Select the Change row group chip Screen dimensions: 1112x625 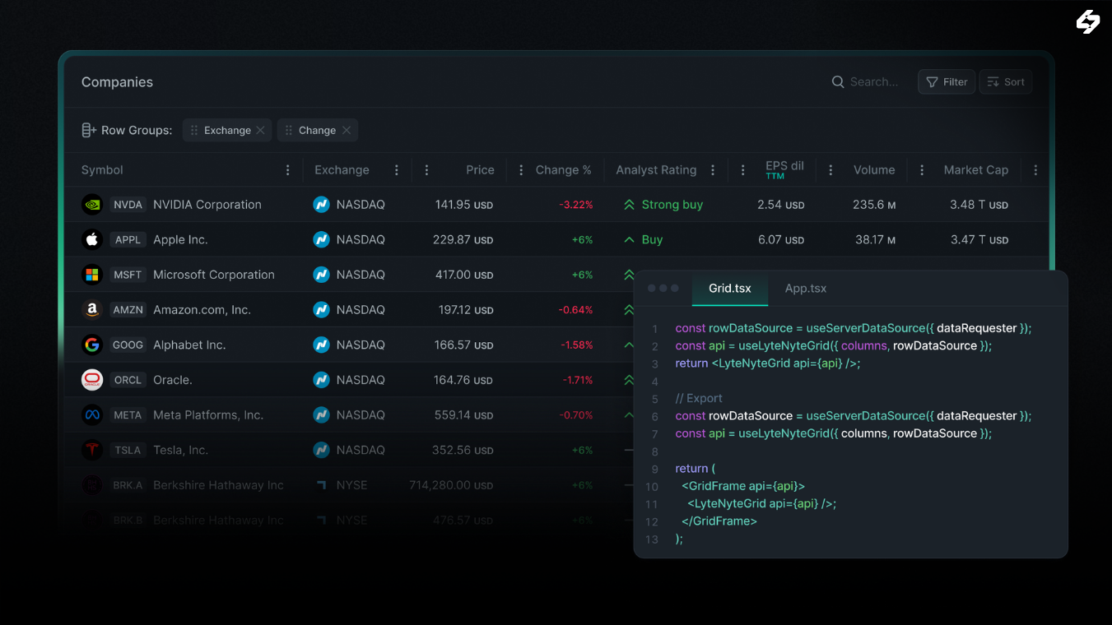[x=318, y=130]
